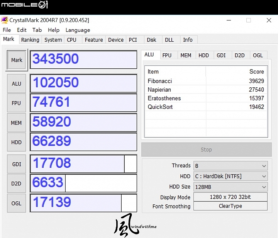Run the D2D benchmark button
Screen dimensions: 278x238
tap(17, 184)
